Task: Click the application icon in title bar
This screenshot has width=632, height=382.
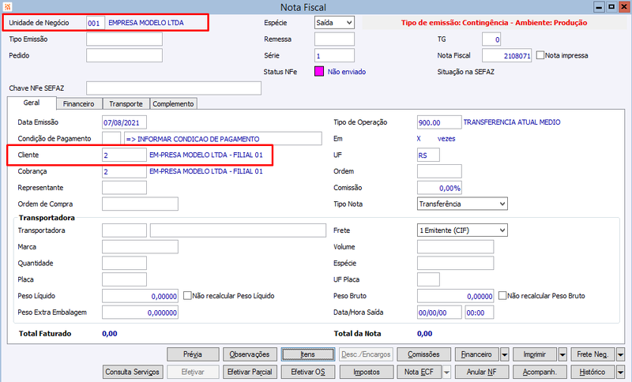Action: (7, 7)
